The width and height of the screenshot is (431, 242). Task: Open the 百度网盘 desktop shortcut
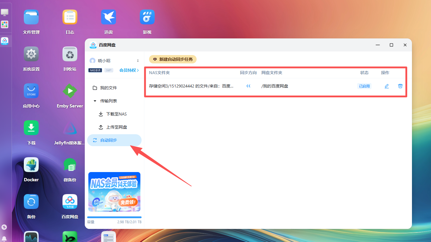(x=70, y=202)
